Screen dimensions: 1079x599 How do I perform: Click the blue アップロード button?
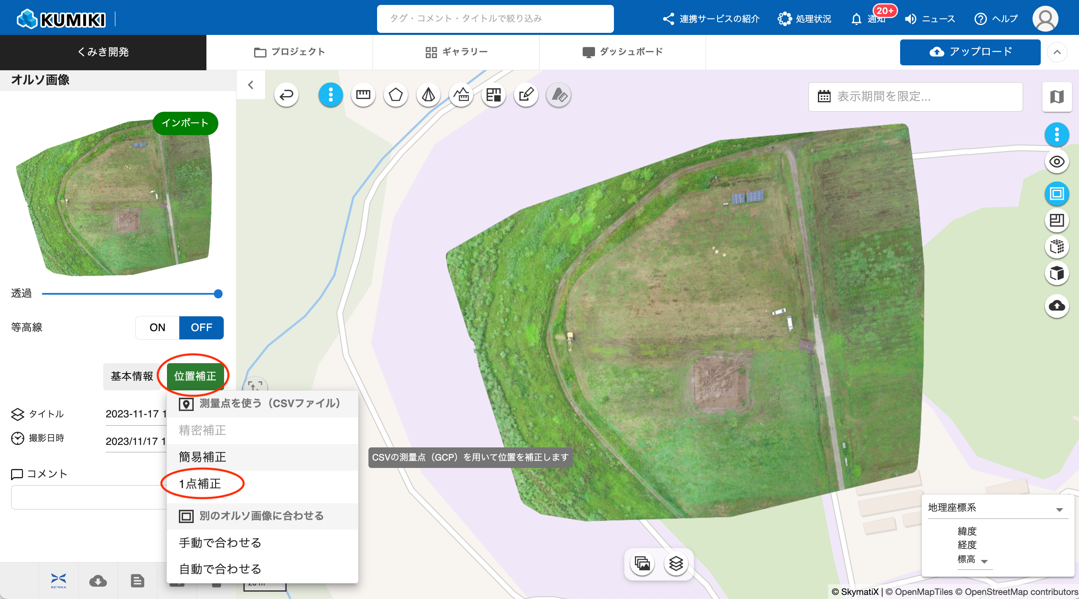(x=970, y=52)
